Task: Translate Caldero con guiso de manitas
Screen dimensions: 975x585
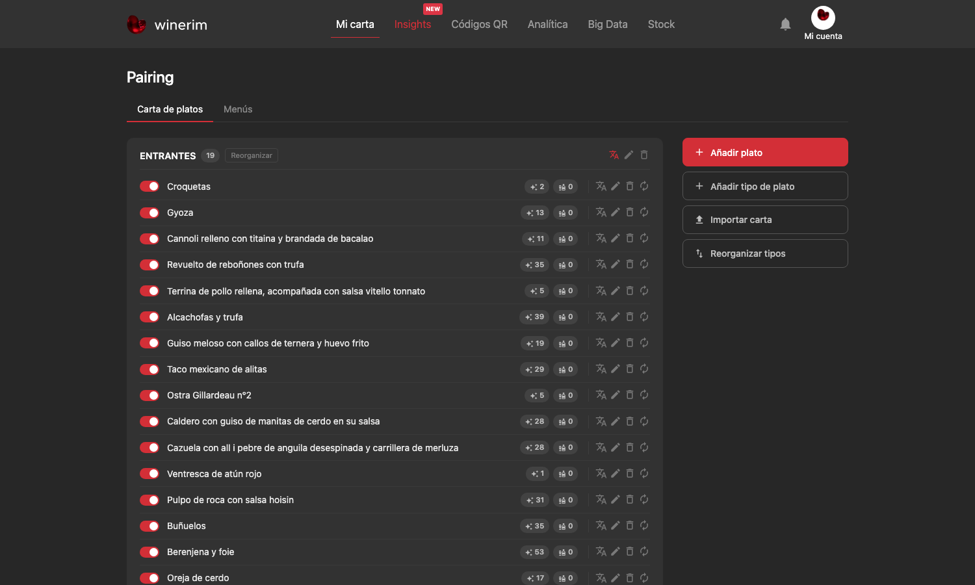Action: [601, 421]
